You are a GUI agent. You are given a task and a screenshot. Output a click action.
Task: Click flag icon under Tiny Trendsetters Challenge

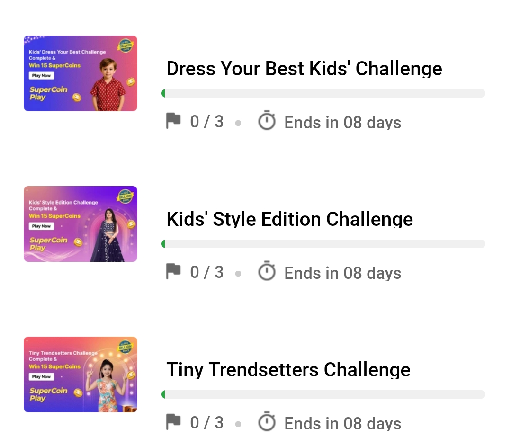(x=173, y=422)
